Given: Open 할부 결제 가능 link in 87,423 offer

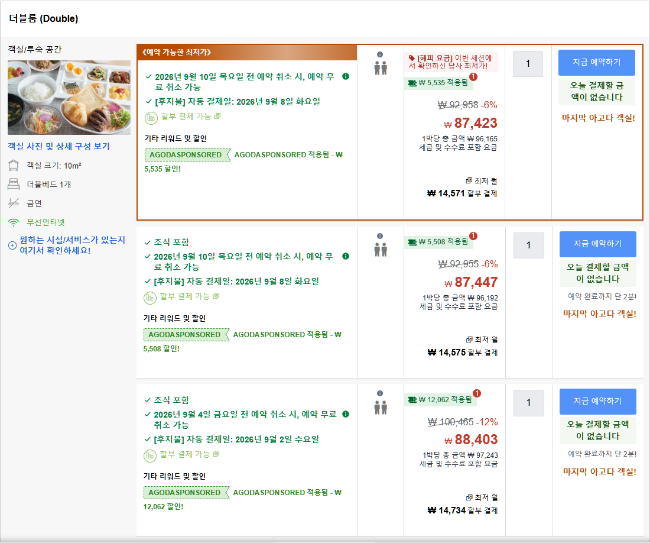Looking at the screenshot, I should tap(190, 117).
